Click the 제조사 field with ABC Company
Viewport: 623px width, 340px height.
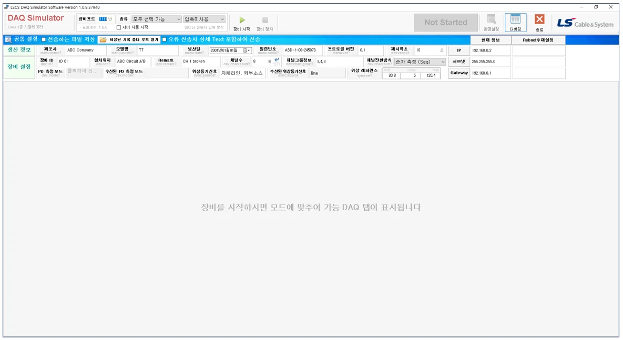pyautogui.click(x=86, y=50)
